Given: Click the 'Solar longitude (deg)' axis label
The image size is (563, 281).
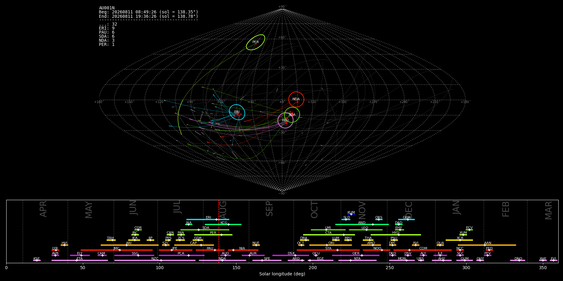Looking at the screenshot, I should point(282,274).
